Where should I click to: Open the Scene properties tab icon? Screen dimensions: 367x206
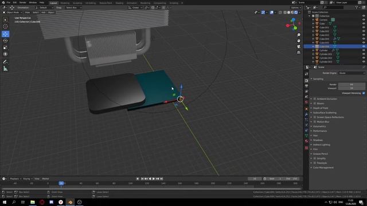click(306, 97)
